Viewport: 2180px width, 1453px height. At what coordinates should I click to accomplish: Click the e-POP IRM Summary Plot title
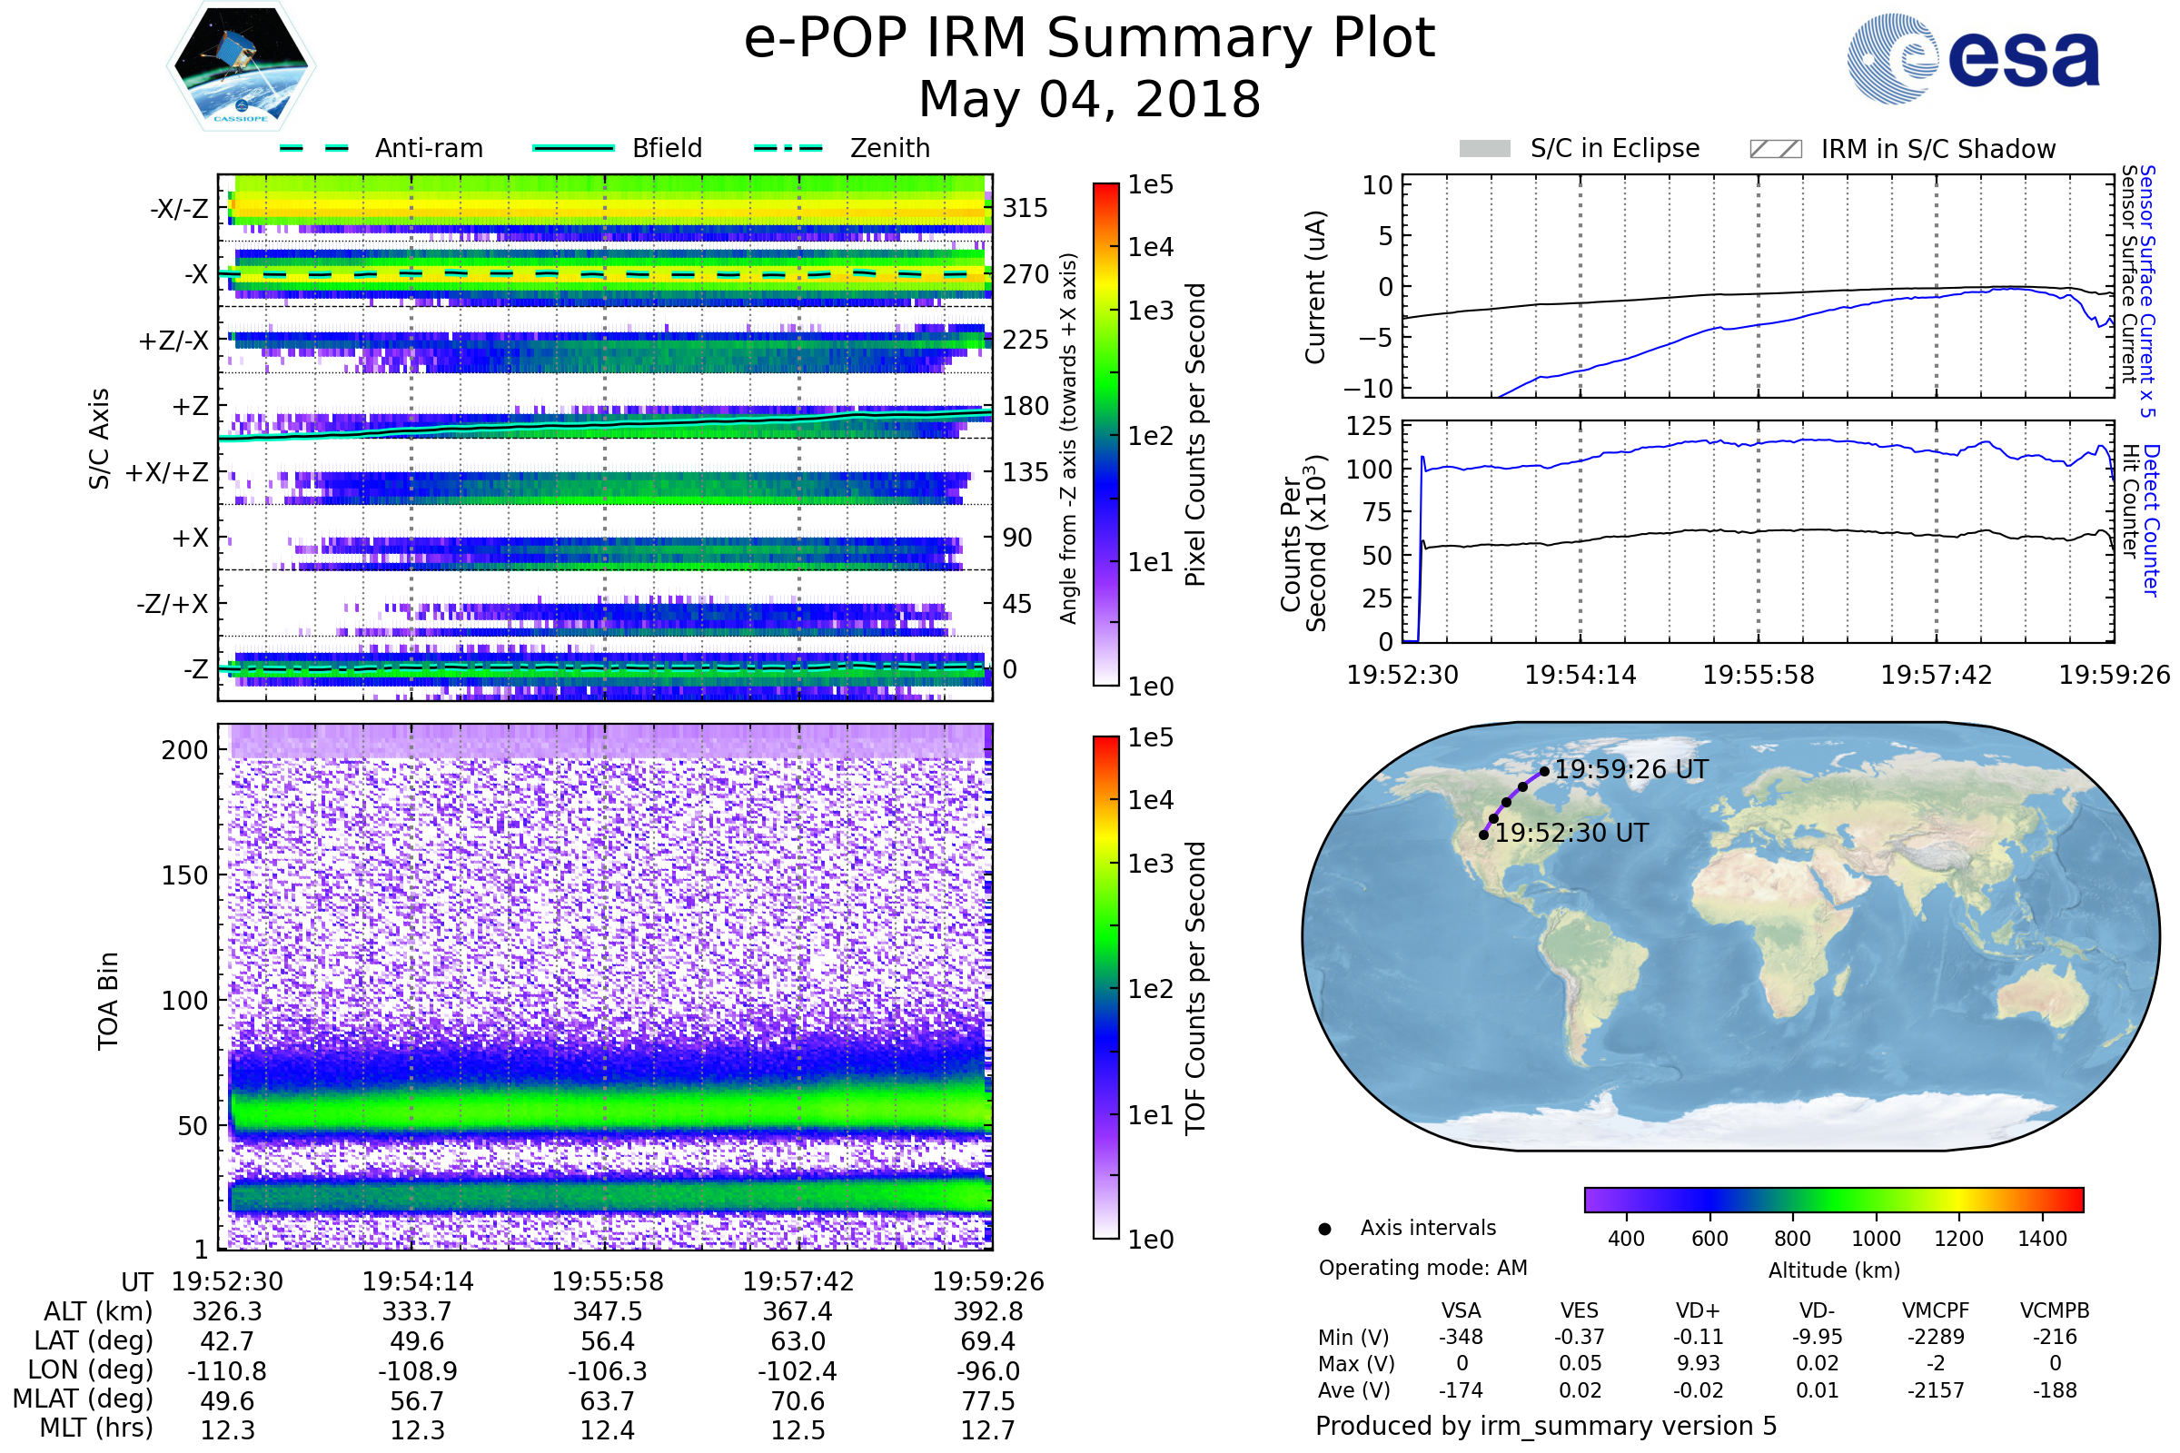tap(1089, 39)
